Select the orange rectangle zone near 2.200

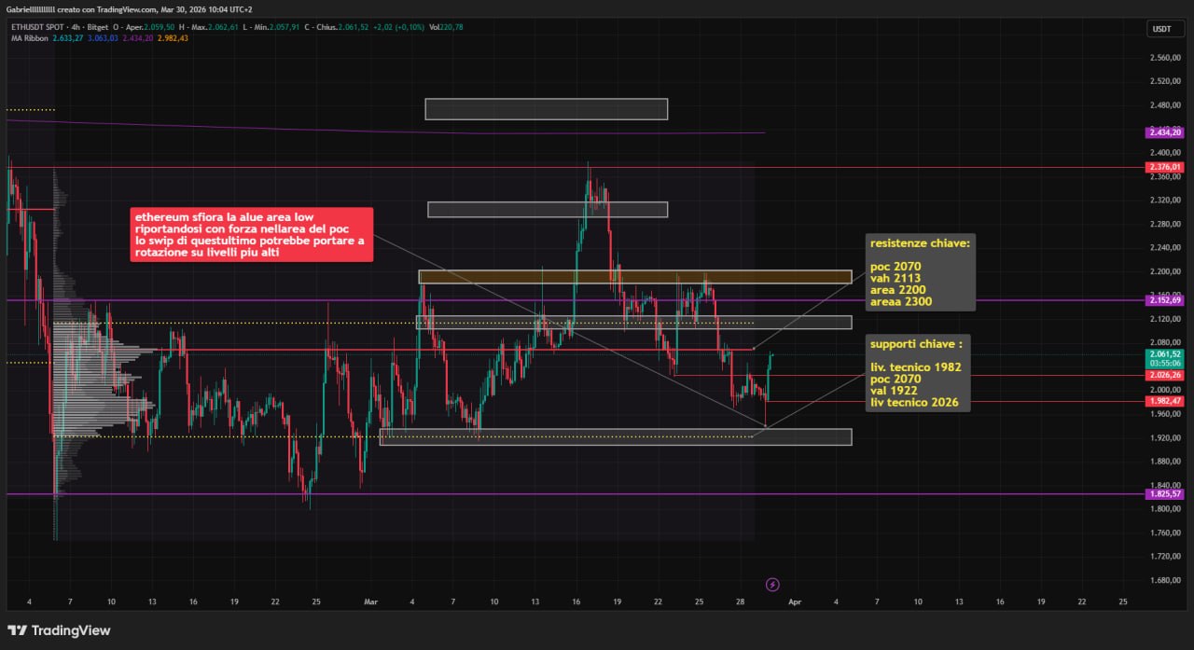click(635, 277)
